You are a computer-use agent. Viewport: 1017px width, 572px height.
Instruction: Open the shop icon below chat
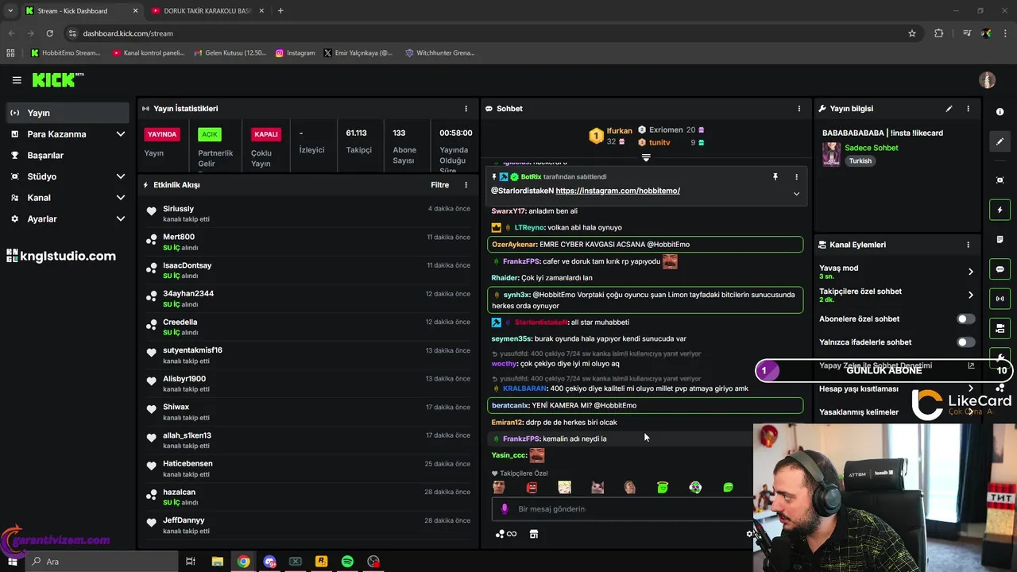click(534, 534)
